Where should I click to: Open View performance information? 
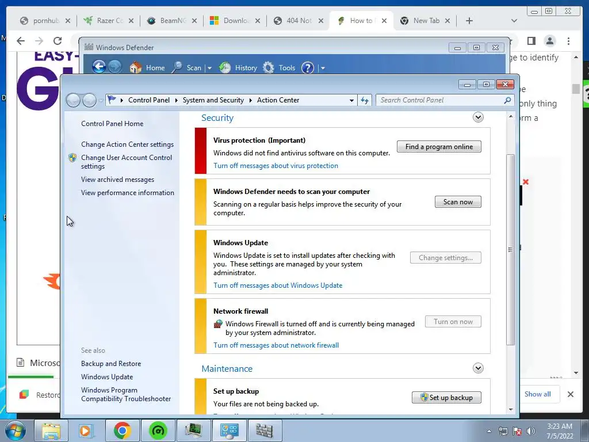(127, 193)
